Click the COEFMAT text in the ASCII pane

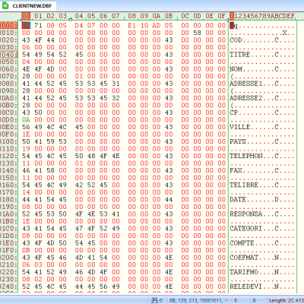coord(244,258)
